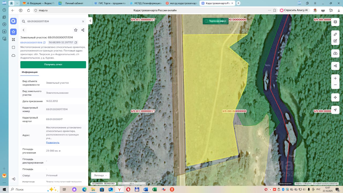Screen dimensions: 343x193
Task: Open 'Условия использования' link on map
Action: [x=325, y=184]
